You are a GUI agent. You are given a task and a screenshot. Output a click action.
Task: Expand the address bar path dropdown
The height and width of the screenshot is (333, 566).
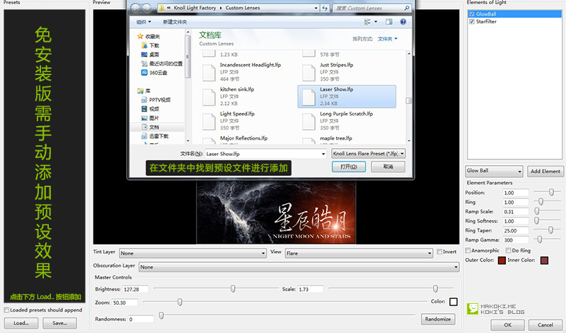(316, 8)
